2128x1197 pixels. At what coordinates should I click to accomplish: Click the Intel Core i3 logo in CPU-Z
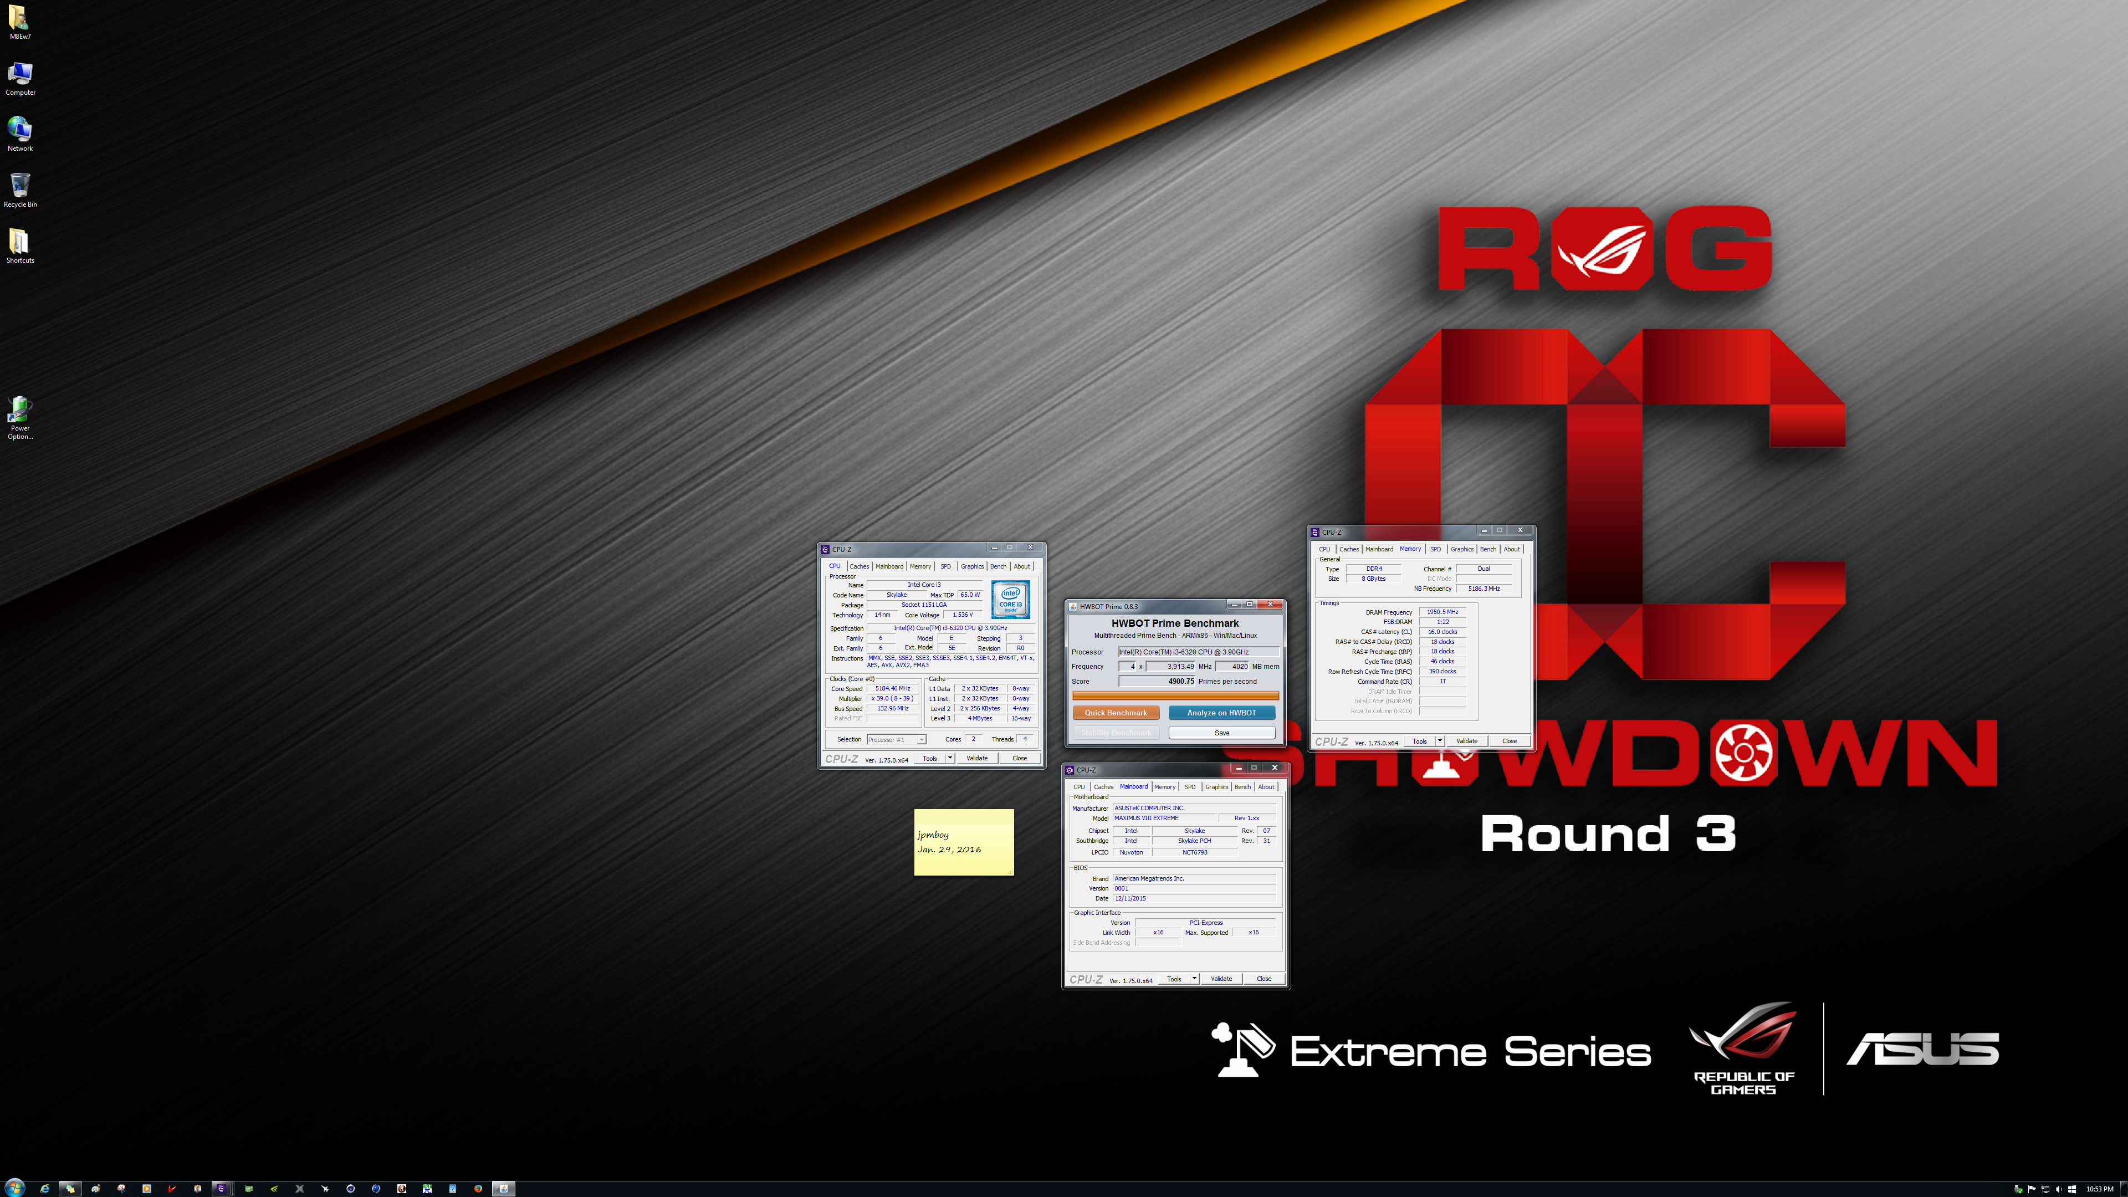1010,599
